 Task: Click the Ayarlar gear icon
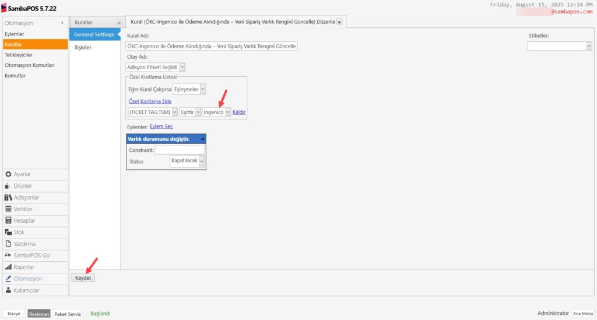8,174
